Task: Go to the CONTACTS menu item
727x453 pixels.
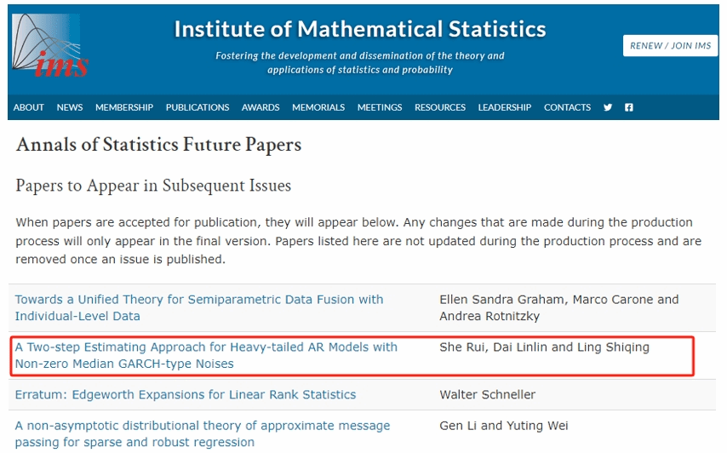Action: click(567, 107)
